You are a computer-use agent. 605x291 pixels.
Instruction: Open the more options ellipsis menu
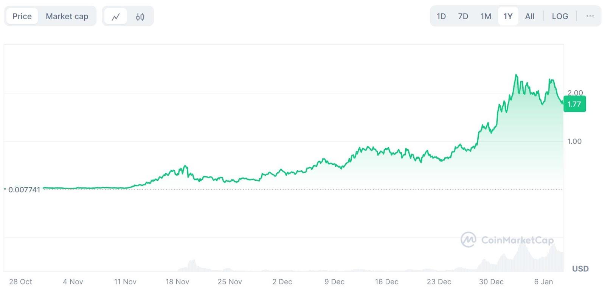pos(589,16)
